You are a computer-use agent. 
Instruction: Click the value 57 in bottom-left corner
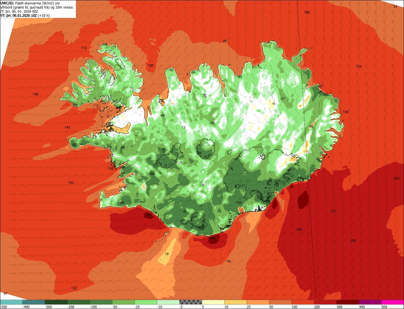click(5, 294)
